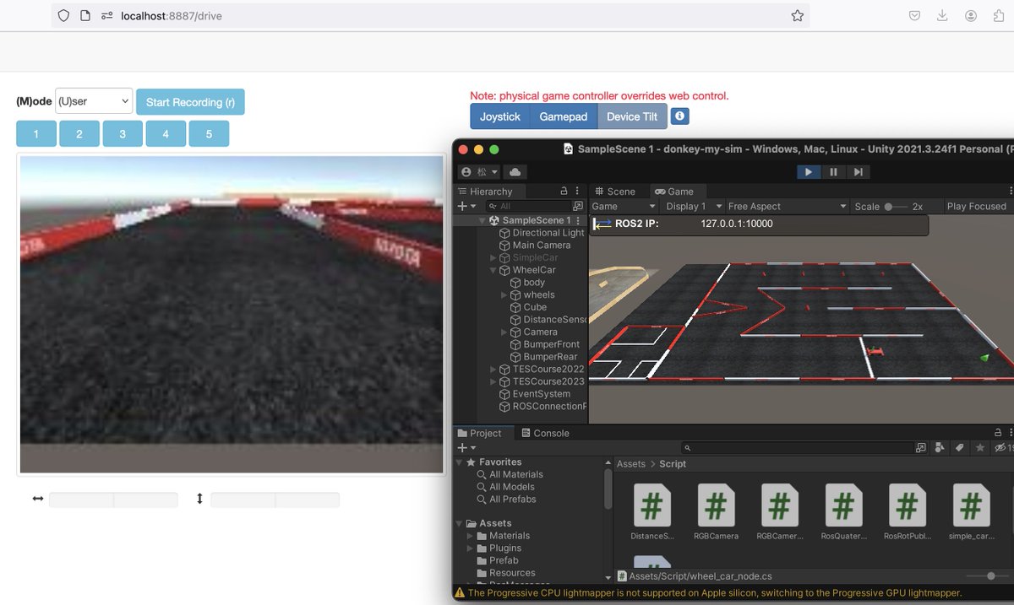The image size is (1014, 605).
Task: Select the simple_car... script asset
Action: coord(971,512)
